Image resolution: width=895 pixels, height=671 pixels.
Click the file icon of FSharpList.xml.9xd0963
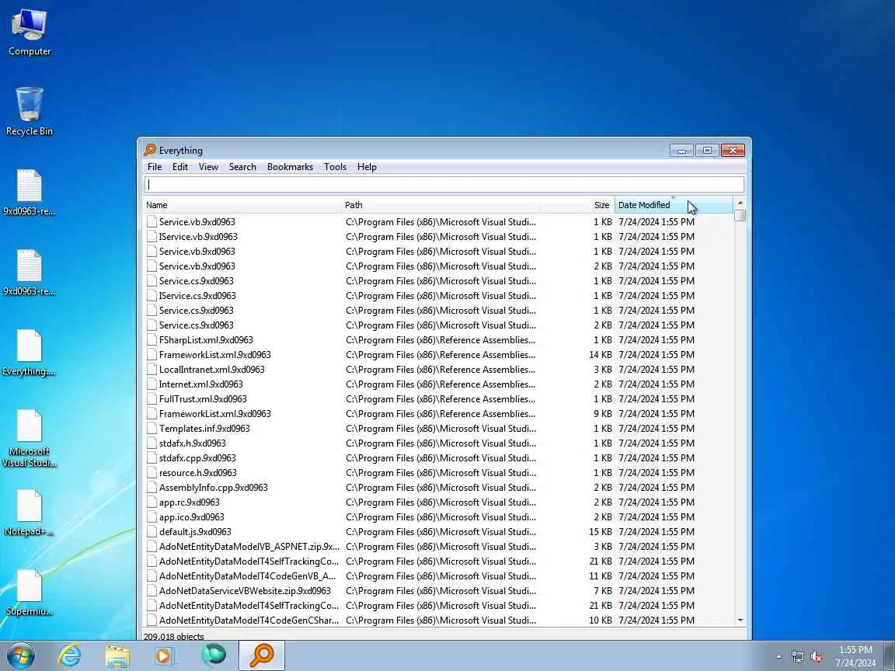coord(151,340)
